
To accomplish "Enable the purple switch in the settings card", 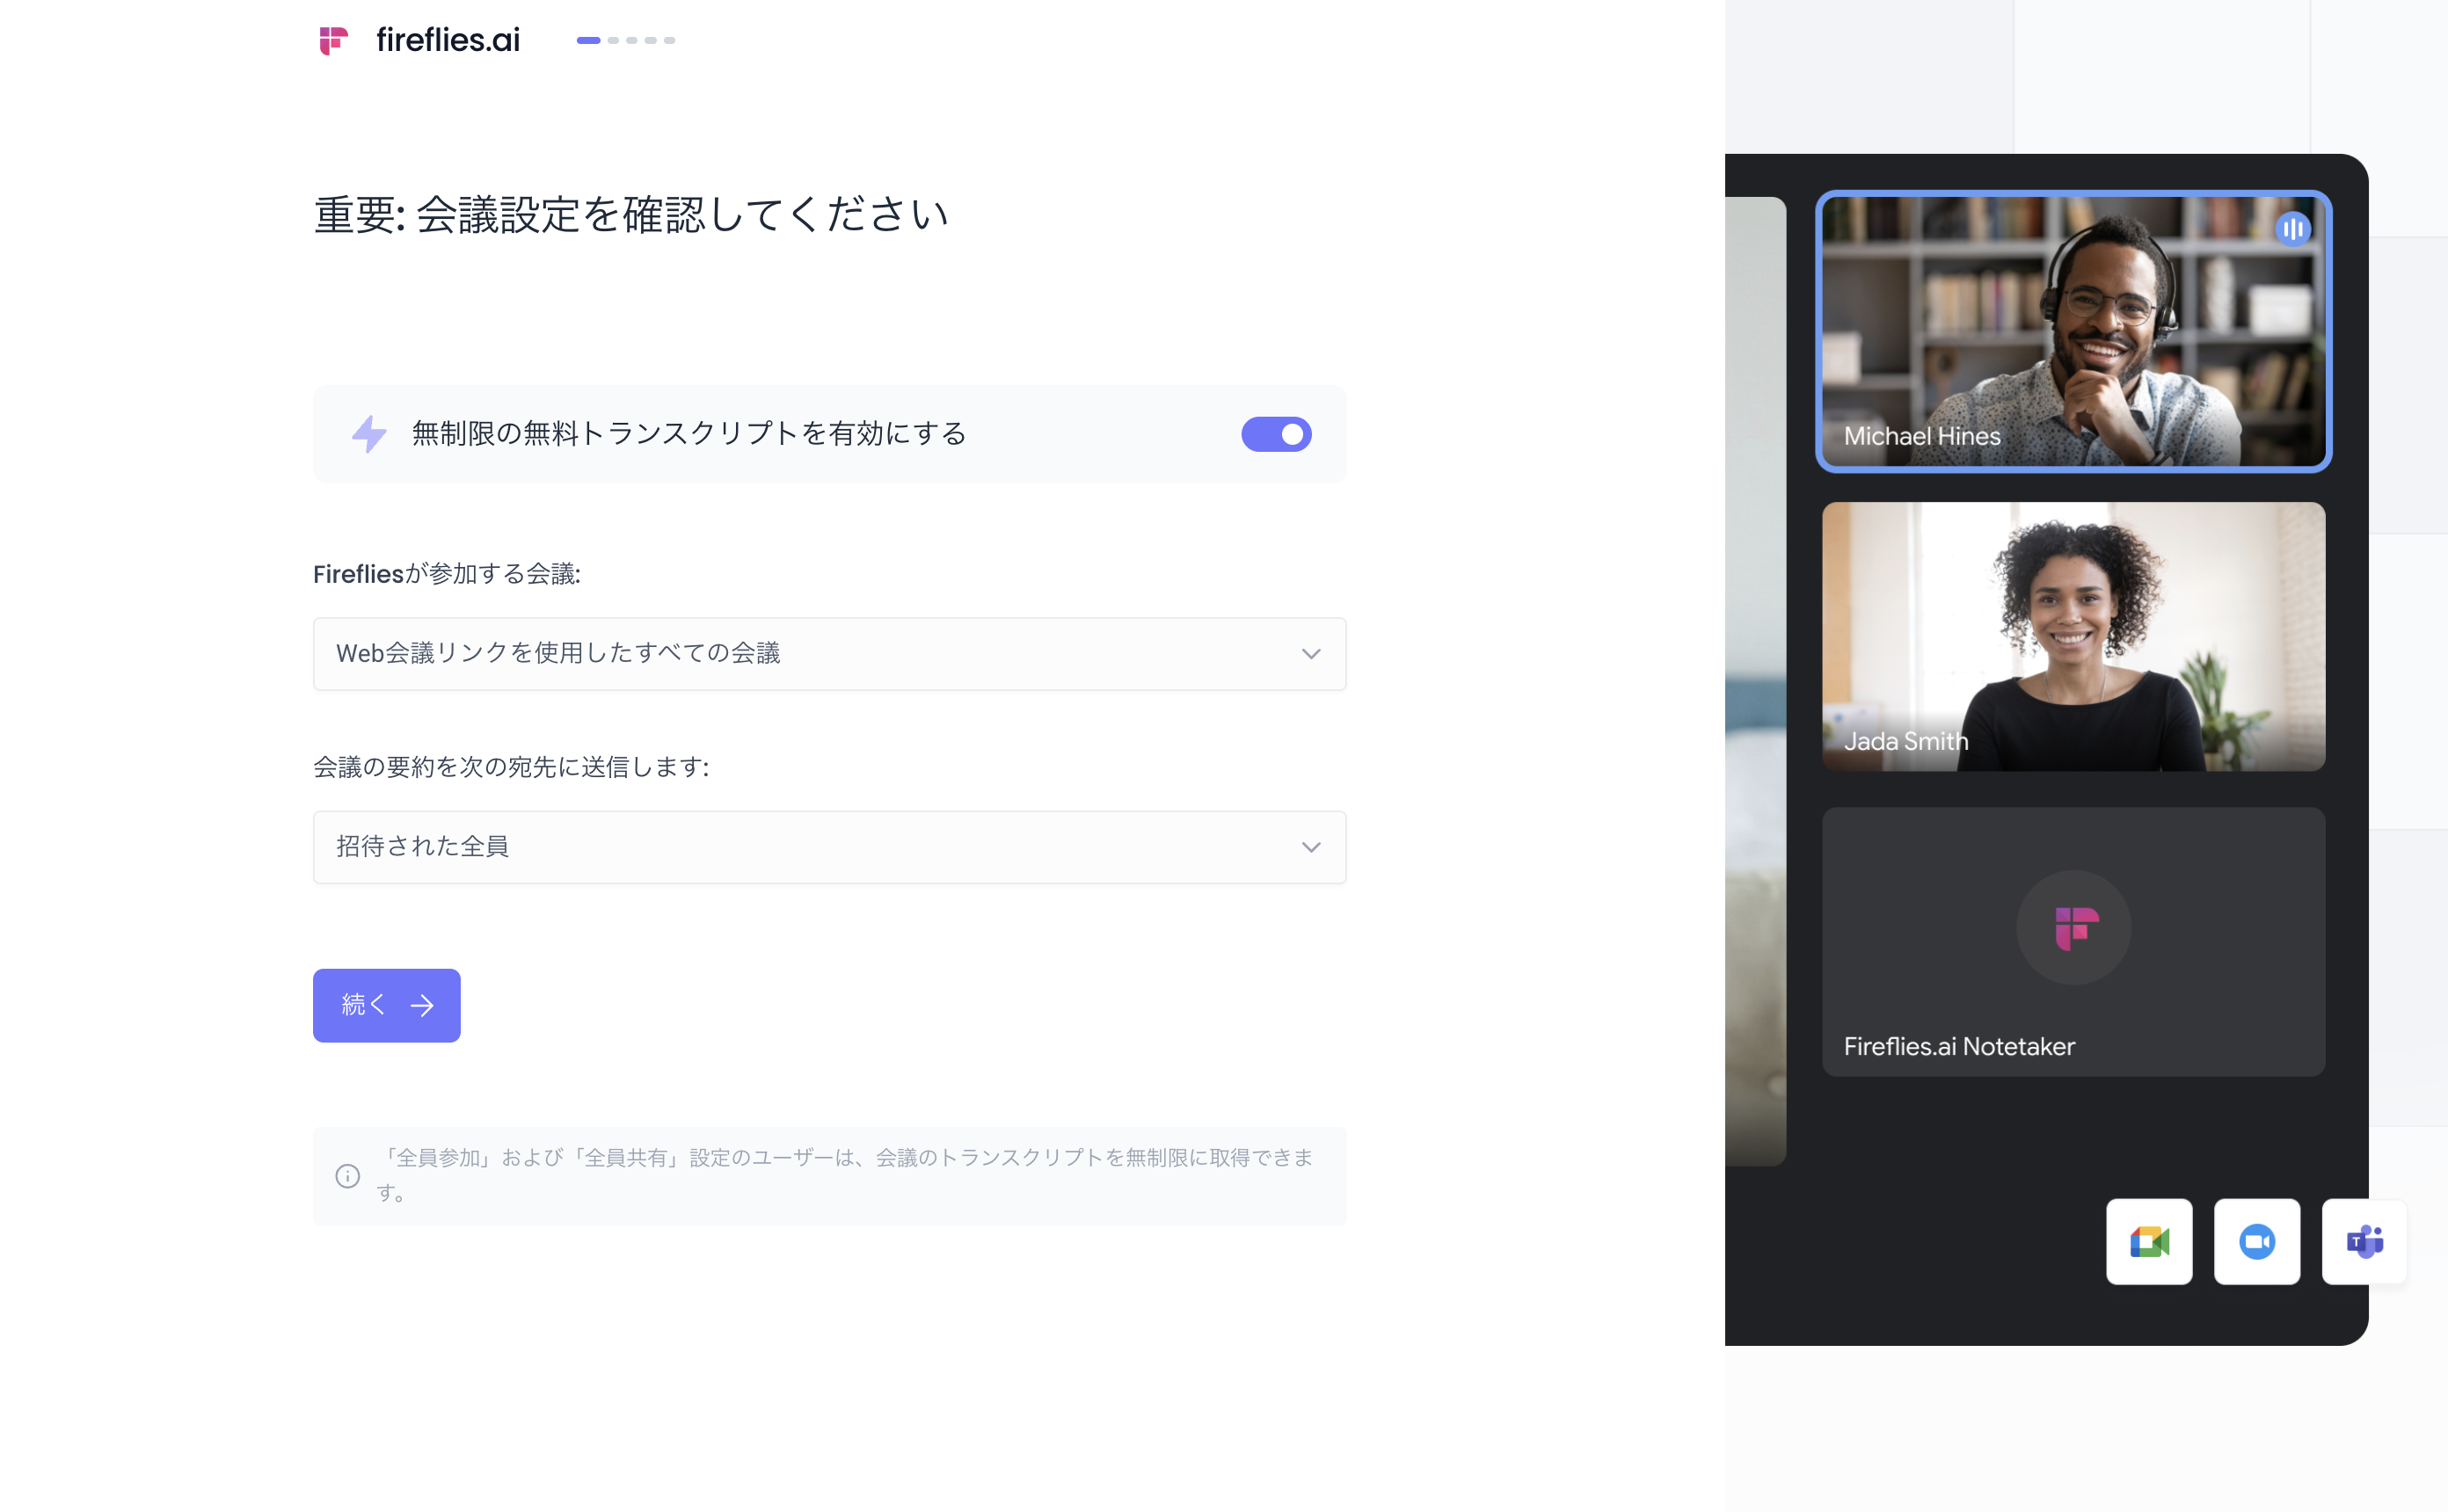I will [1277, 434].
